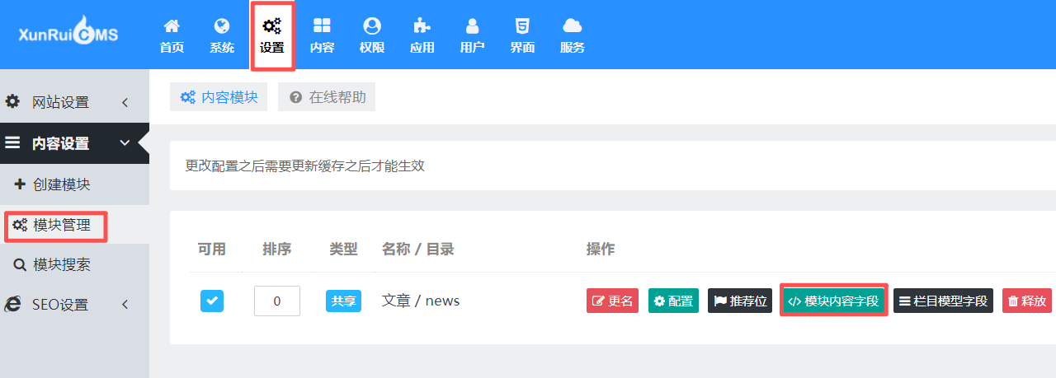The height and width of the screenshot is (378, 1056).
Task: Toggle the 可用 checkbox for 文章 module
Action: 212,301
